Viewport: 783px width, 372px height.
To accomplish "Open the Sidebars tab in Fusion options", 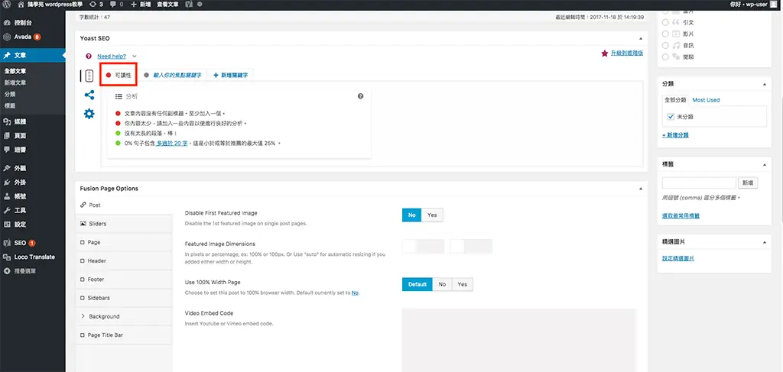I will [124, 298].
